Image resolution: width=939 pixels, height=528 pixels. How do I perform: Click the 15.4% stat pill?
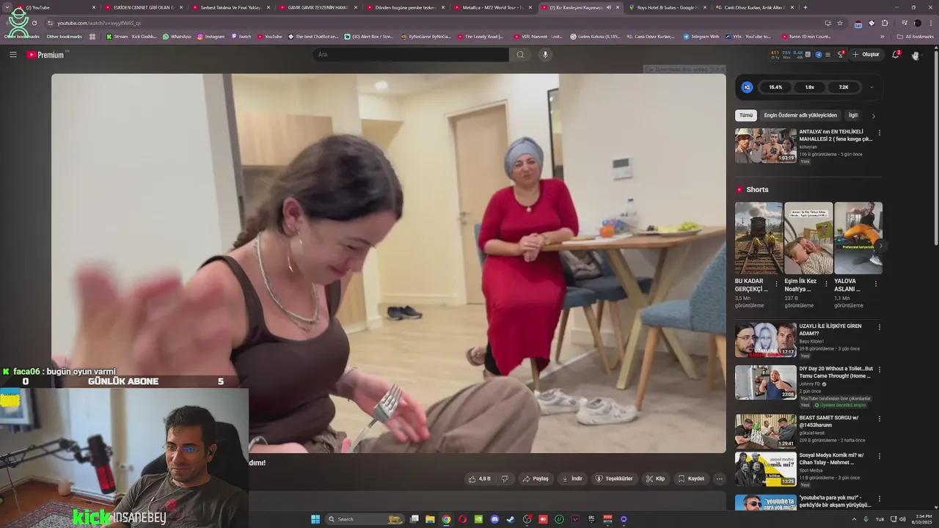click(775, 87)
